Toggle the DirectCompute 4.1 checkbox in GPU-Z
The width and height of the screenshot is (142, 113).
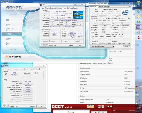pos(119,44)
